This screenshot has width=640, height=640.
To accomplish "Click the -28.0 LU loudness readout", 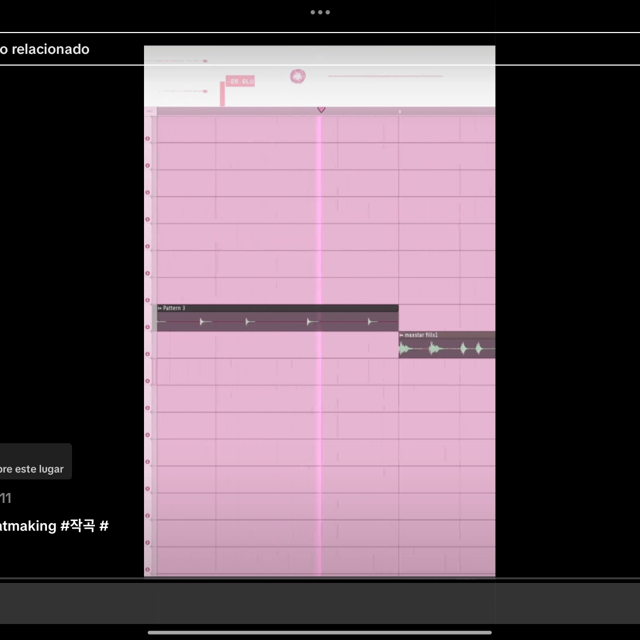I will coord(240,82).
